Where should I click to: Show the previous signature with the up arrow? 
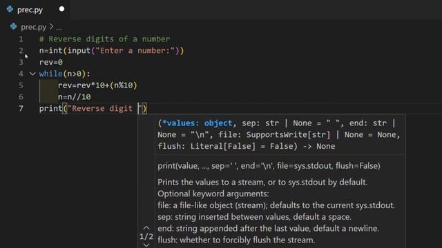(x=146, y=228)
